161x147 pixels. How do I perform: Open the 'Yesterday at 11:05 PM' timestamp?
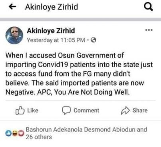coord(56,40)
